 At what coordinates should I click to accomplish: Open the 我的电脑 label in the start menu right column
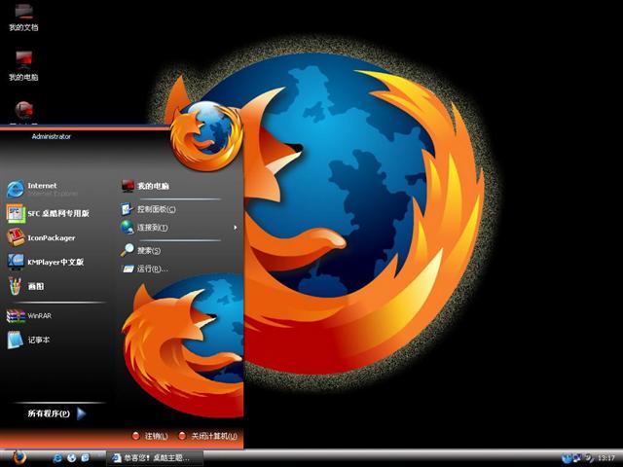click(x=154, y=186)
